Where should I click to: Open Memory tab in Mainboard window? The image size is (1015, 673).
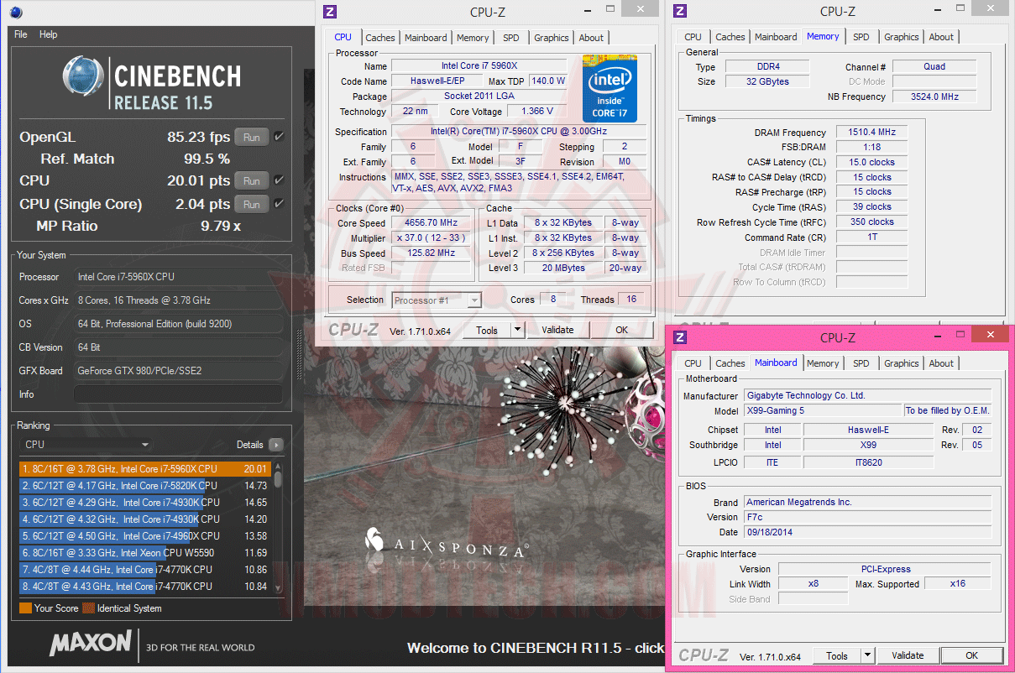pyautogui.click(x=823, y=363)
